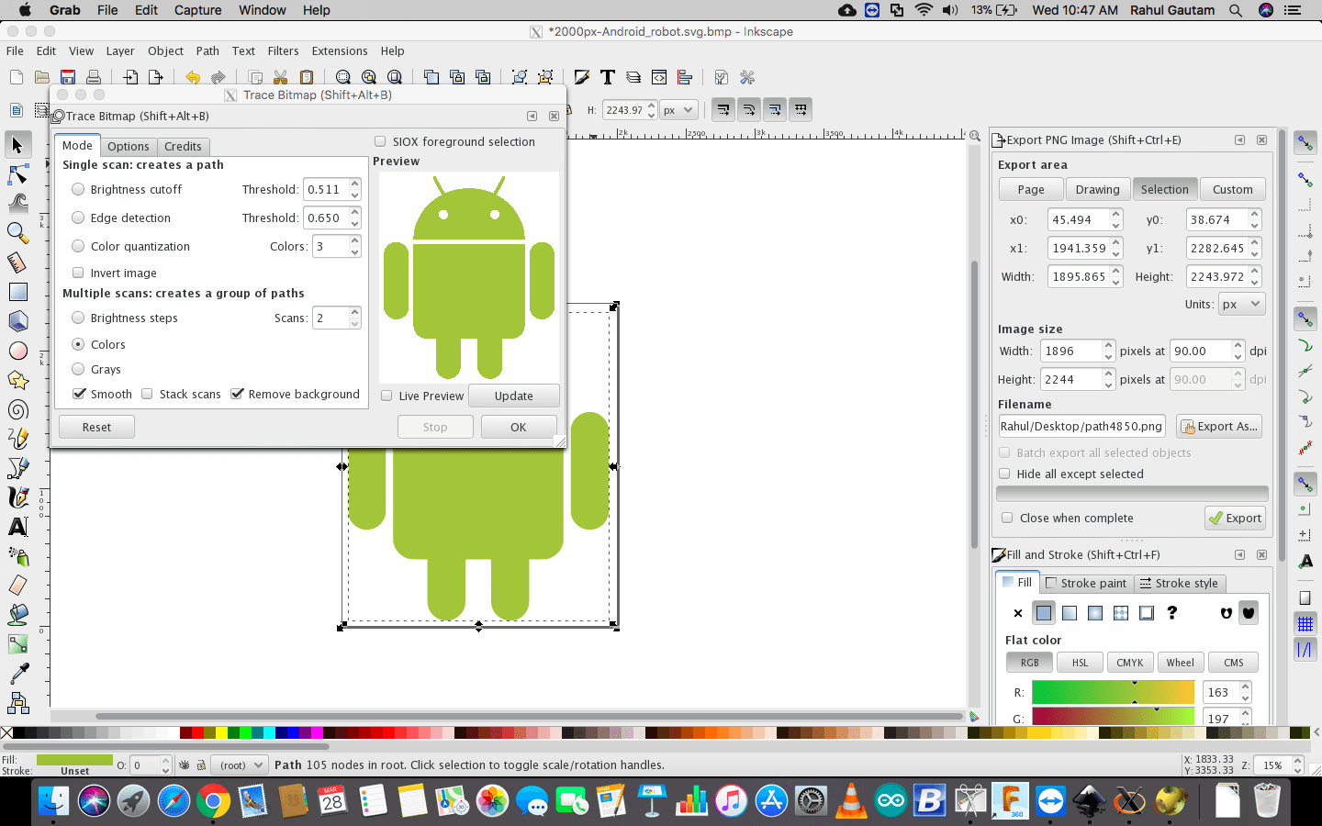
Task: Select Brightness cutoff radio option
Action: (x=78, y=189)
